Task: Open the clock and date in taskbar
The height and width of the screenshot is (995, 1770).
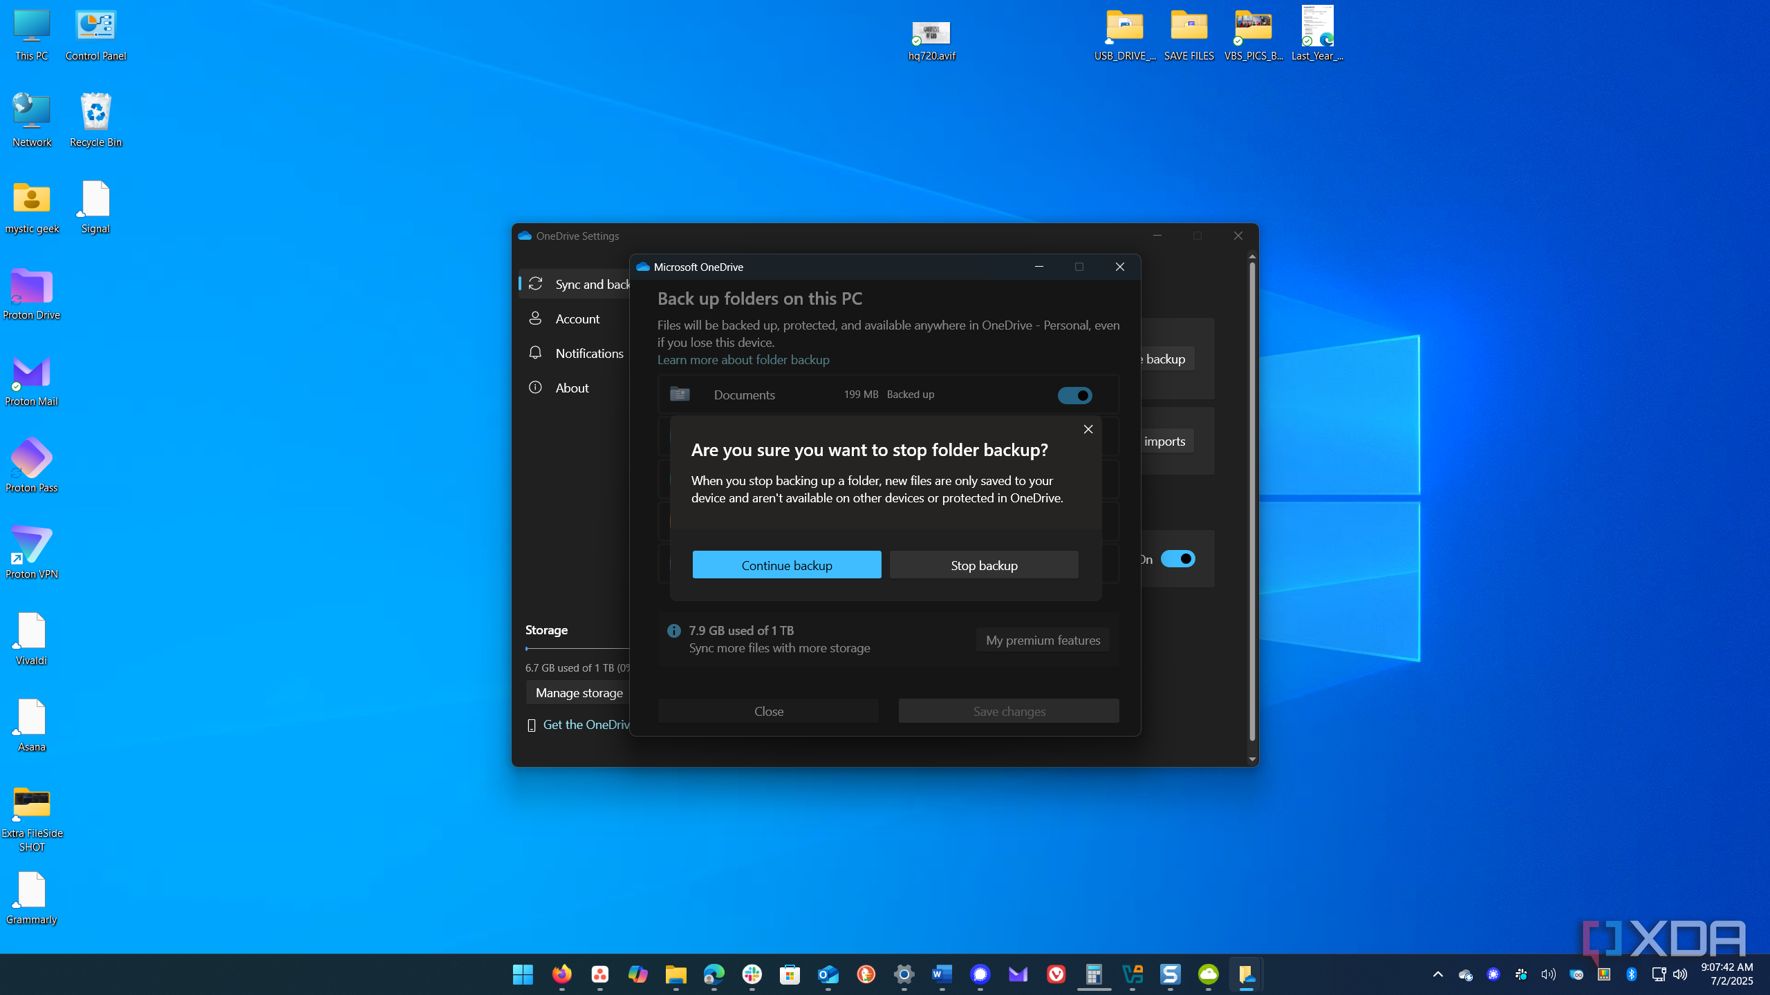Action: point(1727,974)
